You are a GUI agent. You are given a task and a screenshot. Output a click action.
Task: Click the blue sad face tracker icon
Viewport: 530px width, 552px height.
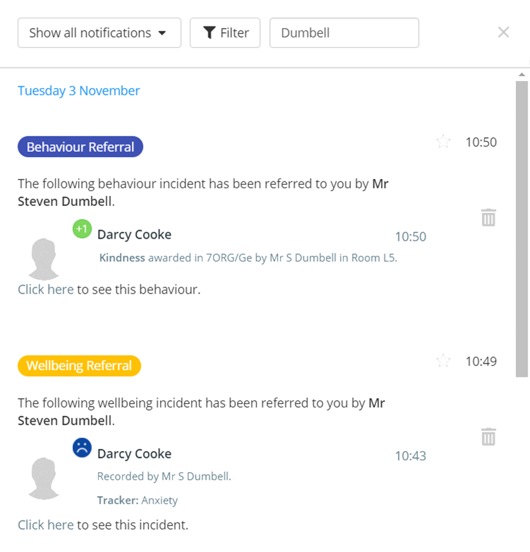coord(82,447)
